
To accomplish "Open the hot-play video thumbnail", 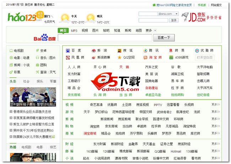I will [33, 157].
